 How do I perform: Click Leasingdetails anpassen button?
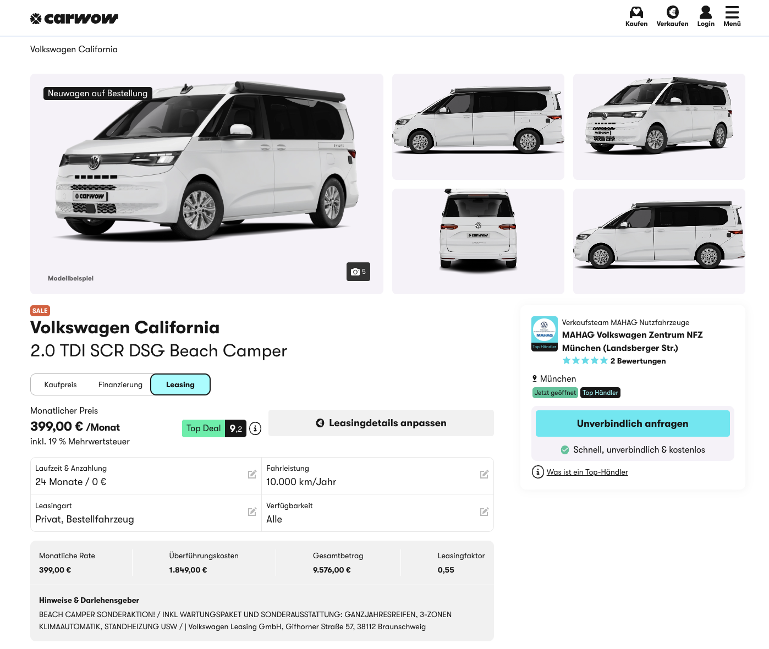pos(381,423)
